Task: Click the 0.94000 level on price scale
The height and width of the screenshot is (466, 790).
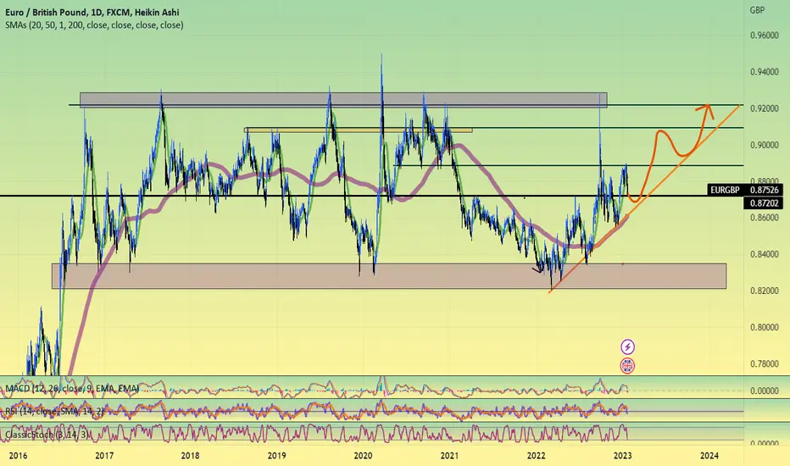Action: 765,72
